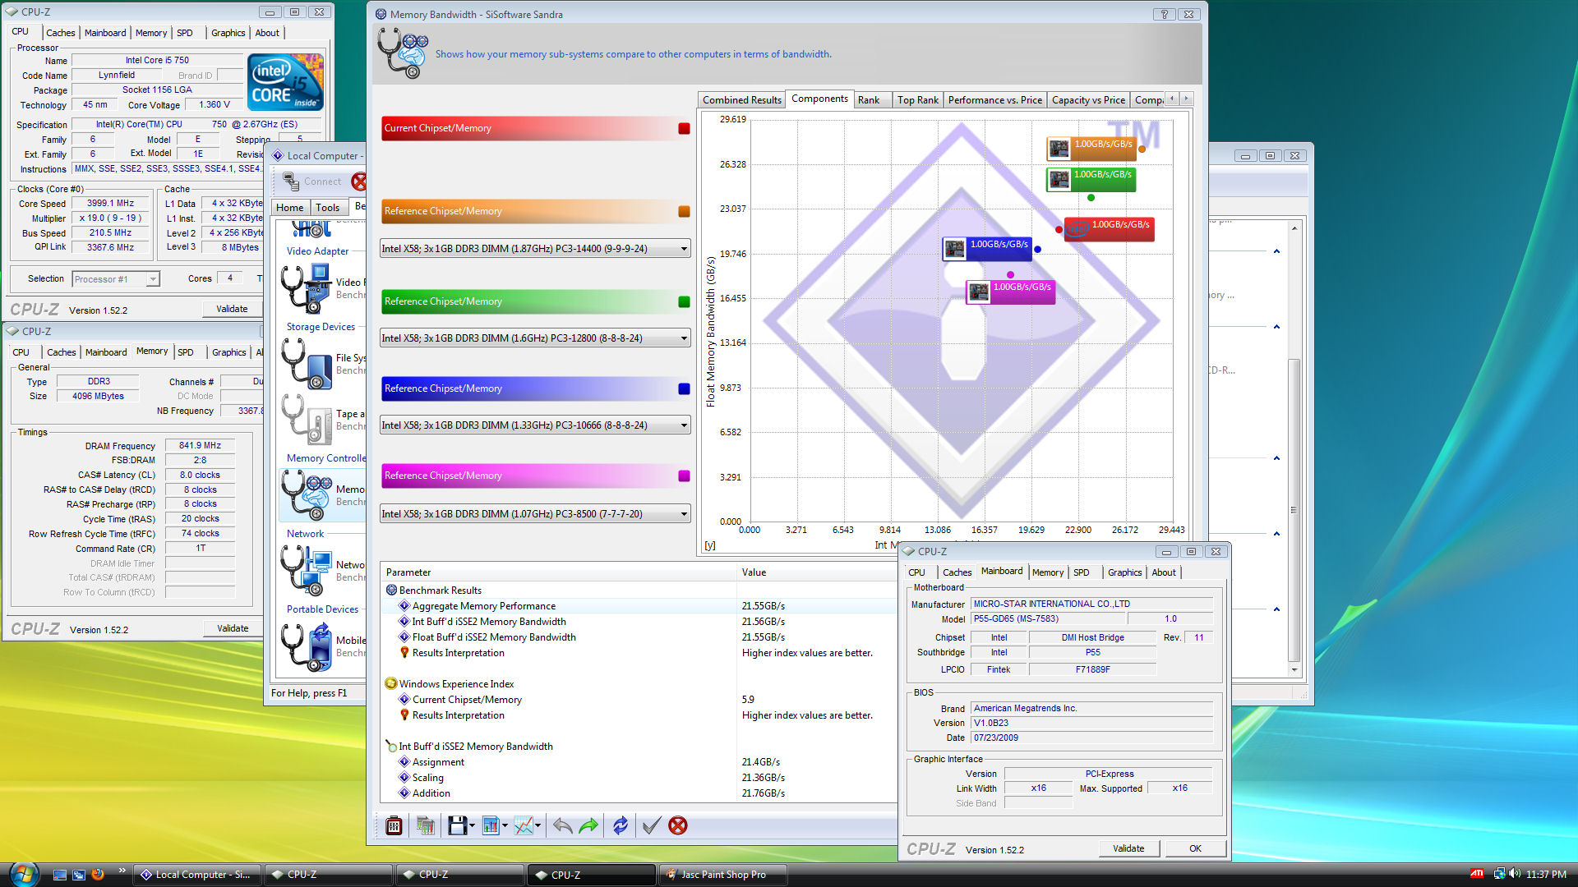The image size is (1578, 887).
Task: Click the Results Interpretation pin icon under Benchmark Results
Action: pyautogui.click(x=404, y=653)
